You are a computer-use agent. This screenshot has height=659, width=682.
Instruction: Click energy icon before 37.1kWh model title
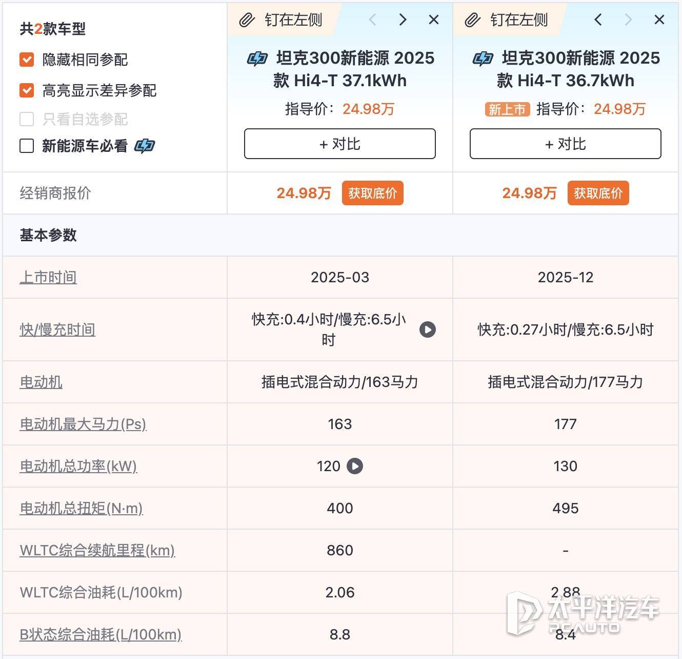pos(257,59)
